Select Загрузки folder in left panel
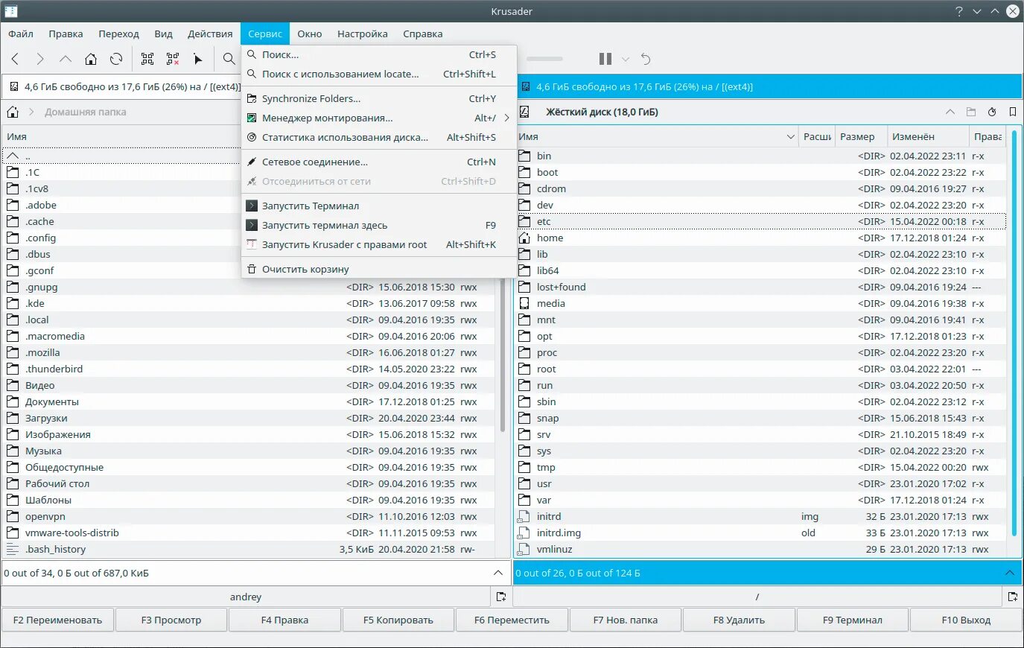 click(249, 418)
